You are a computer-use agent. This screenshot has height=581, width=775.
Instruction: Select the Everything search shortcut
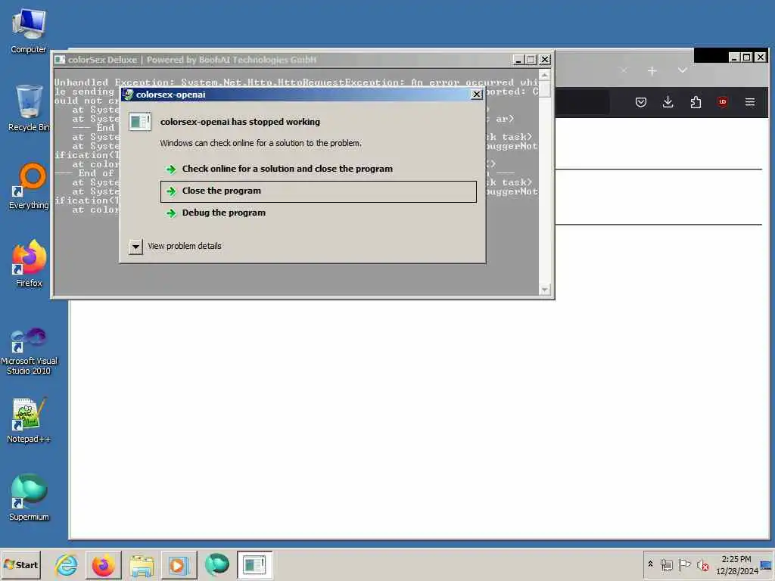(x=29, y=186)
